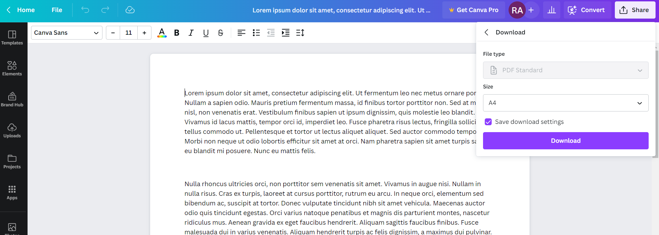The height and width of the screenshot is (235, 659).
Task: Increase font size with plus button
Action: tap(145, 33)
